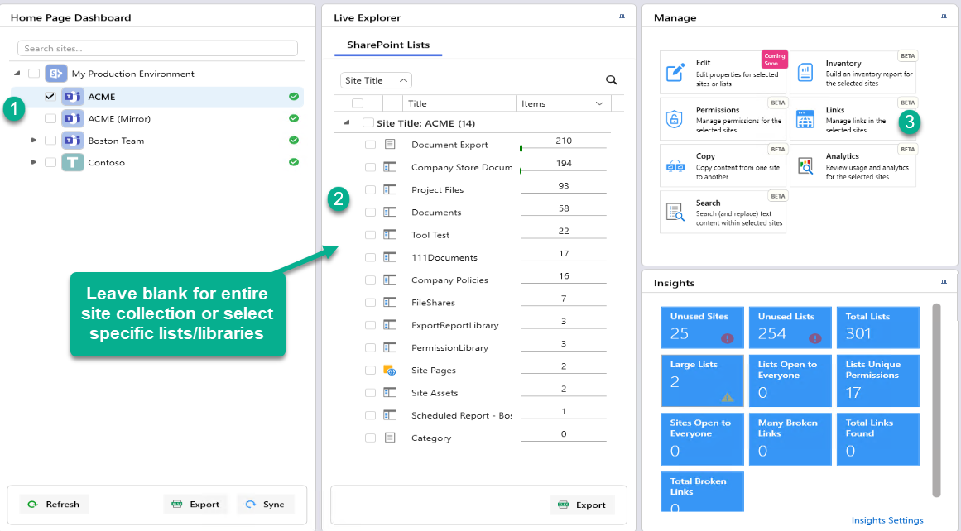Image resolution: width=961 pixels, height=531 pixels.
Task: Check the Contoso checkbox
Action: (50, 162)
